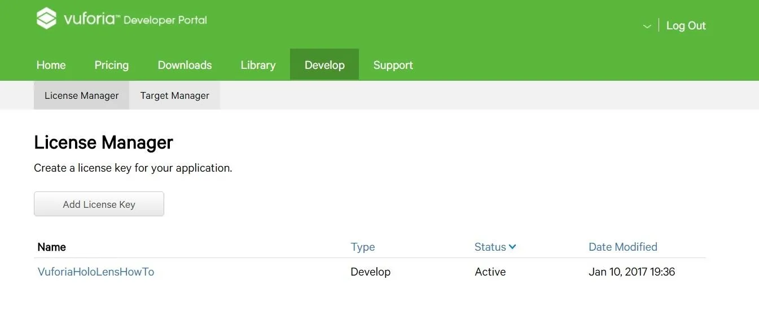Screen dimensions: 759x336
Task: Sort licenses by Status column
Action: tap(490, 247)
